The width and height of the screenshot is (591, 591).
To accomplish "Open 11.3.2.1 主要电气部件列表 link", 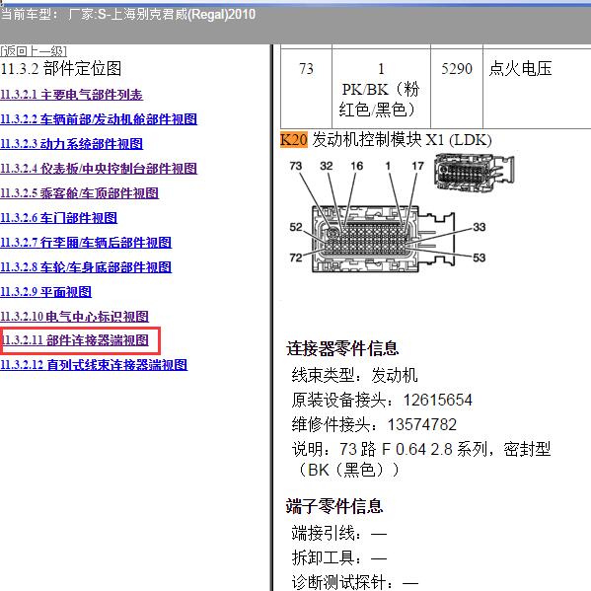I will coord(72,95).
